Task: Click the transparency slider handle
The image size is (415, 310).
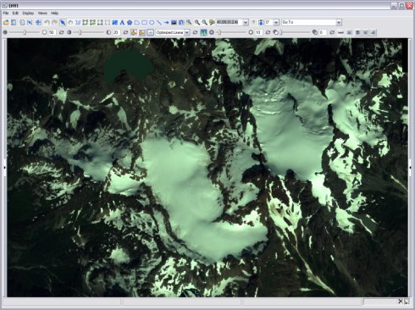Action: pyautogui.click(x=281, y=32)
